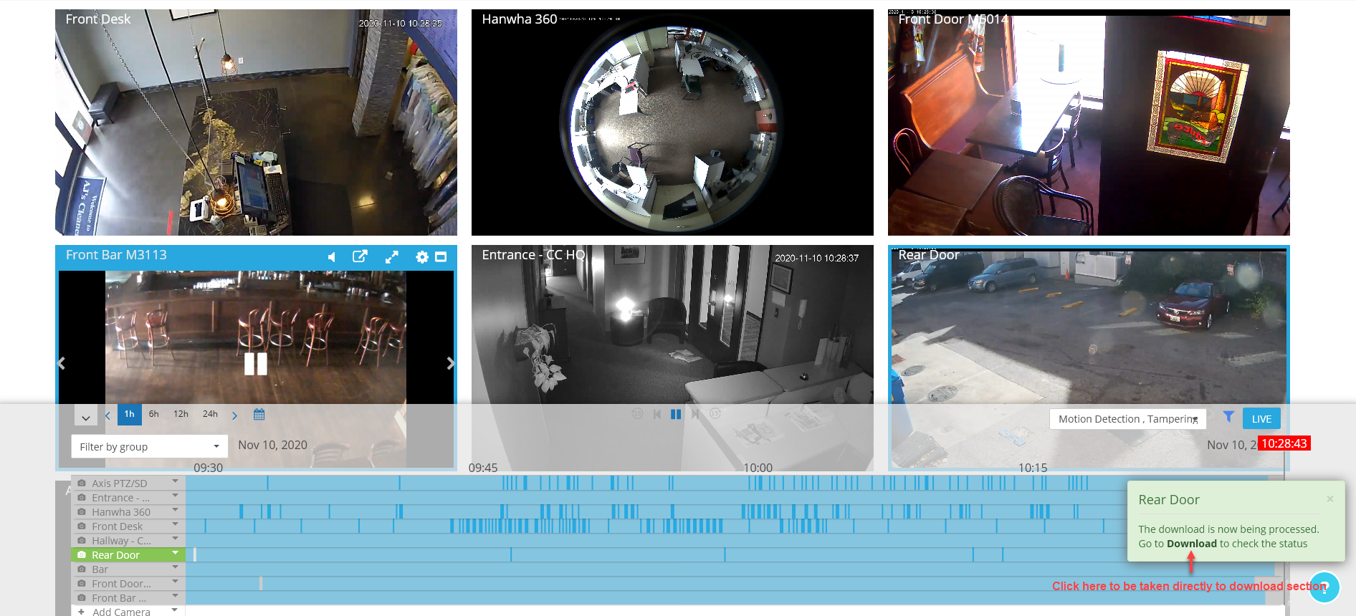Image resolution: width=1356 pixels, height=616 pixels.
Task: Go to previous camera with left arrow
Action: pyautogui.click(x=62, y=363)
